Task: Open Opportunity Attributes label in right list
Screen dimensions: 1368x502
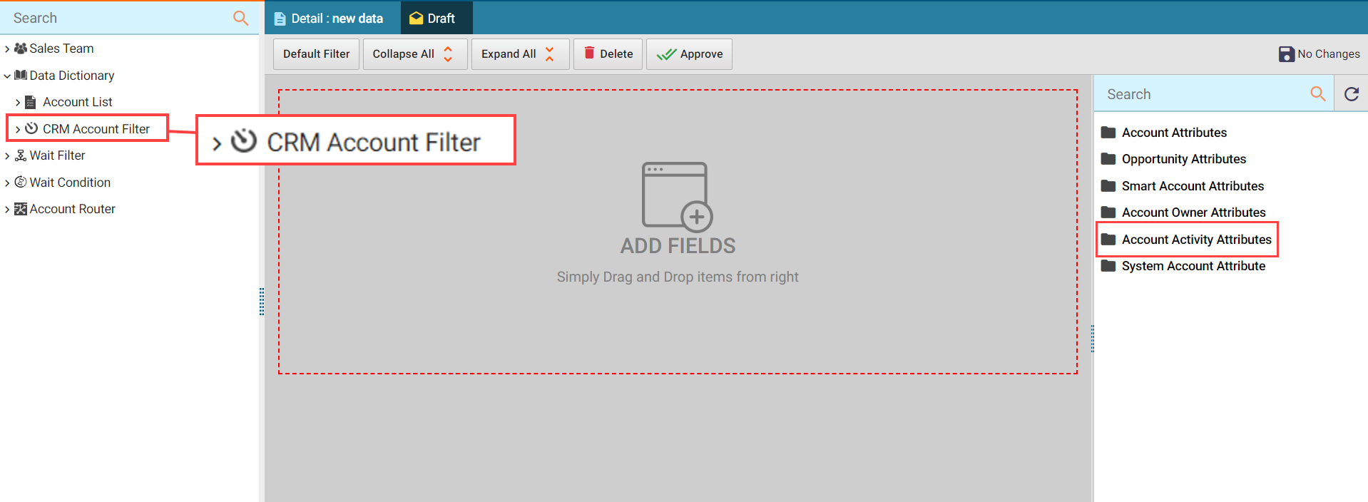Action: pyautogui.click(x=1184, y=159)
